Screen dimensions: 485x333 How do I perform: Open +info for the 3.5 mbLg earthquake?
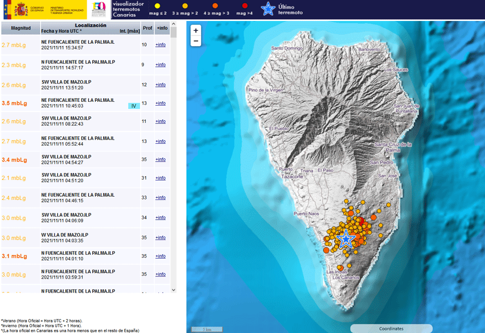point(160,103)
